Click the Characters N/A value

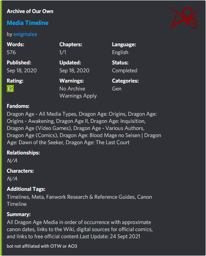point(12,179)
